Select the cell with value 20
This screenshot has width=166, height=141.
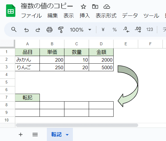click(76, 67)
